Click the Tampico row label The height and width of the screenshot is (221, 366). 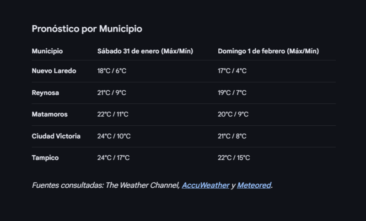pyautogui.click(x=45, y=158)
